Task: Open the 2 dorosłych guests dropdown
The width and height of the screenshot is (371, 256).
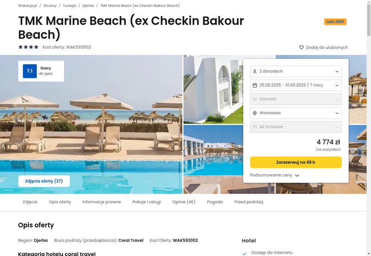Action: (296, 71)
